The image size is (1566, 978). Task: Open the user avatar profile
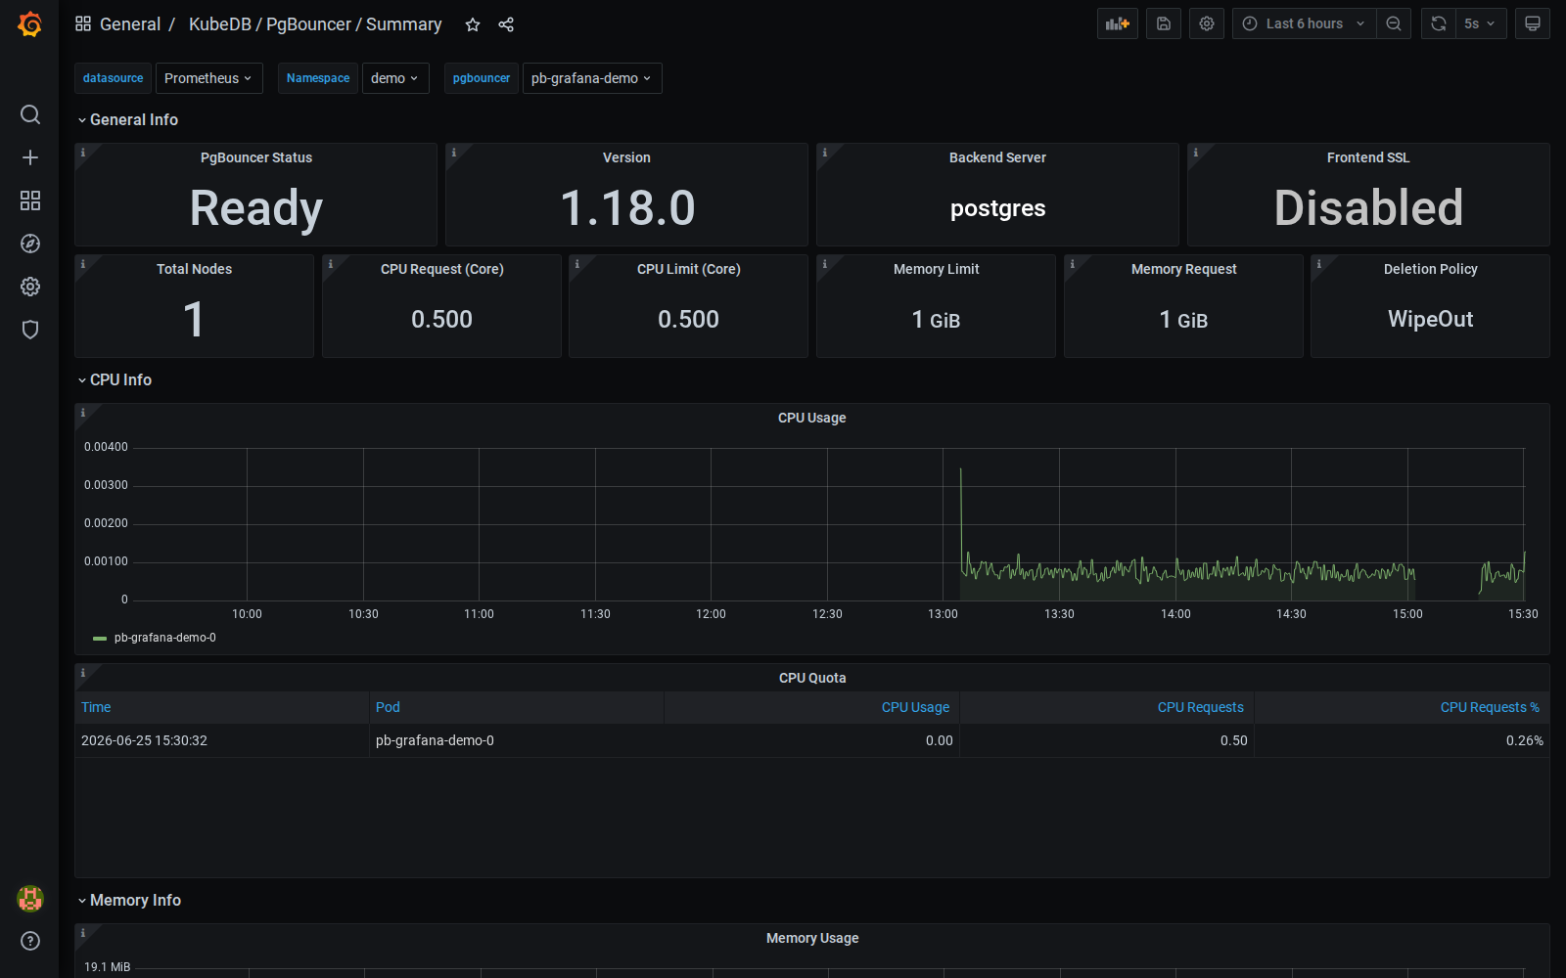30,898
